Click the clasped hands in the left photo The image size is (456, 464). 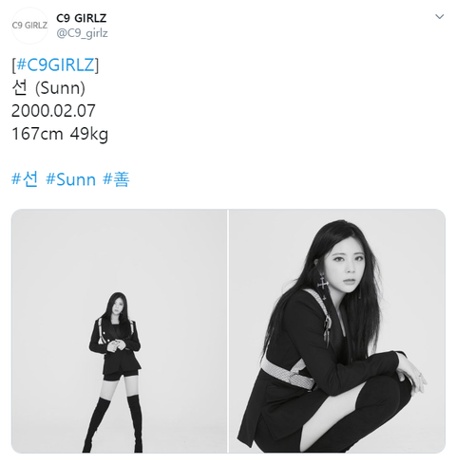point(116,345)
